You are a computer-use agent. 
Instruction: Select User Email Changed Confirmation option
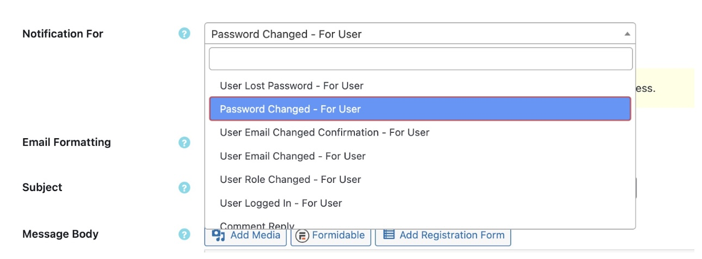[324, 133]
